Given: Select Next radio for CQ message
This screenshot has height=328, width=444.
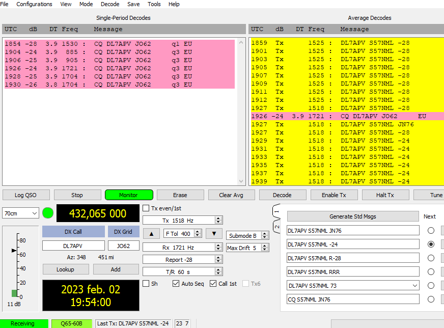Looking at the screenshot, I should point(431,299).
